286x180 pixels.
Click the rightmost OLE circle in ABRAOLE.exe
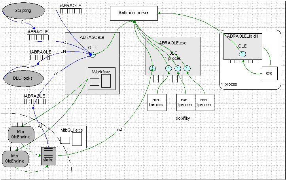pyautogui.click(x=187, y=69)
